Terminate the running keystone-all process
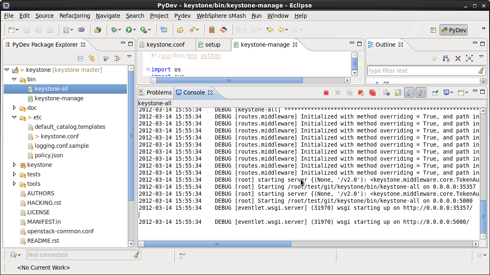 point(326,93)
